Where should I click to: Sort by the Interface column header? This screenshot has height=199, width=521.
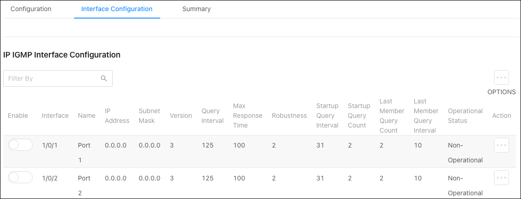pos(55,116)
